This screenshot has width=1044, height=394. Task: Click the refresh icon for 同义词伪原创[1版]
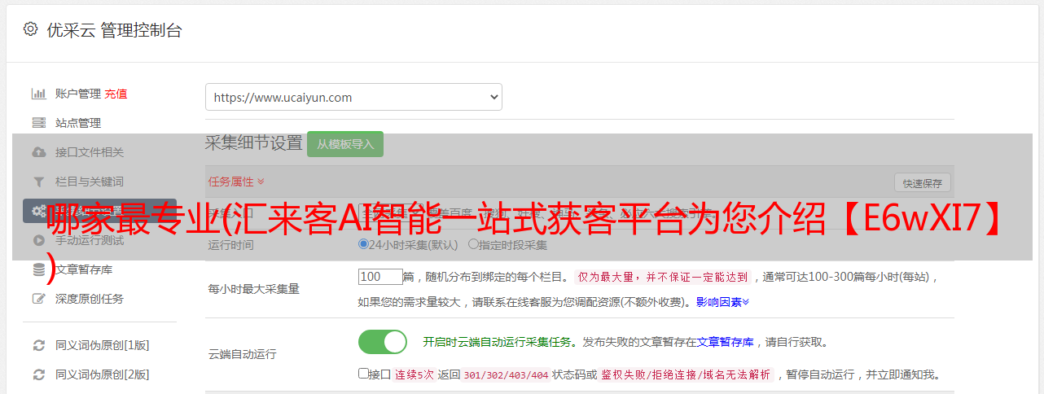point(38,345)
